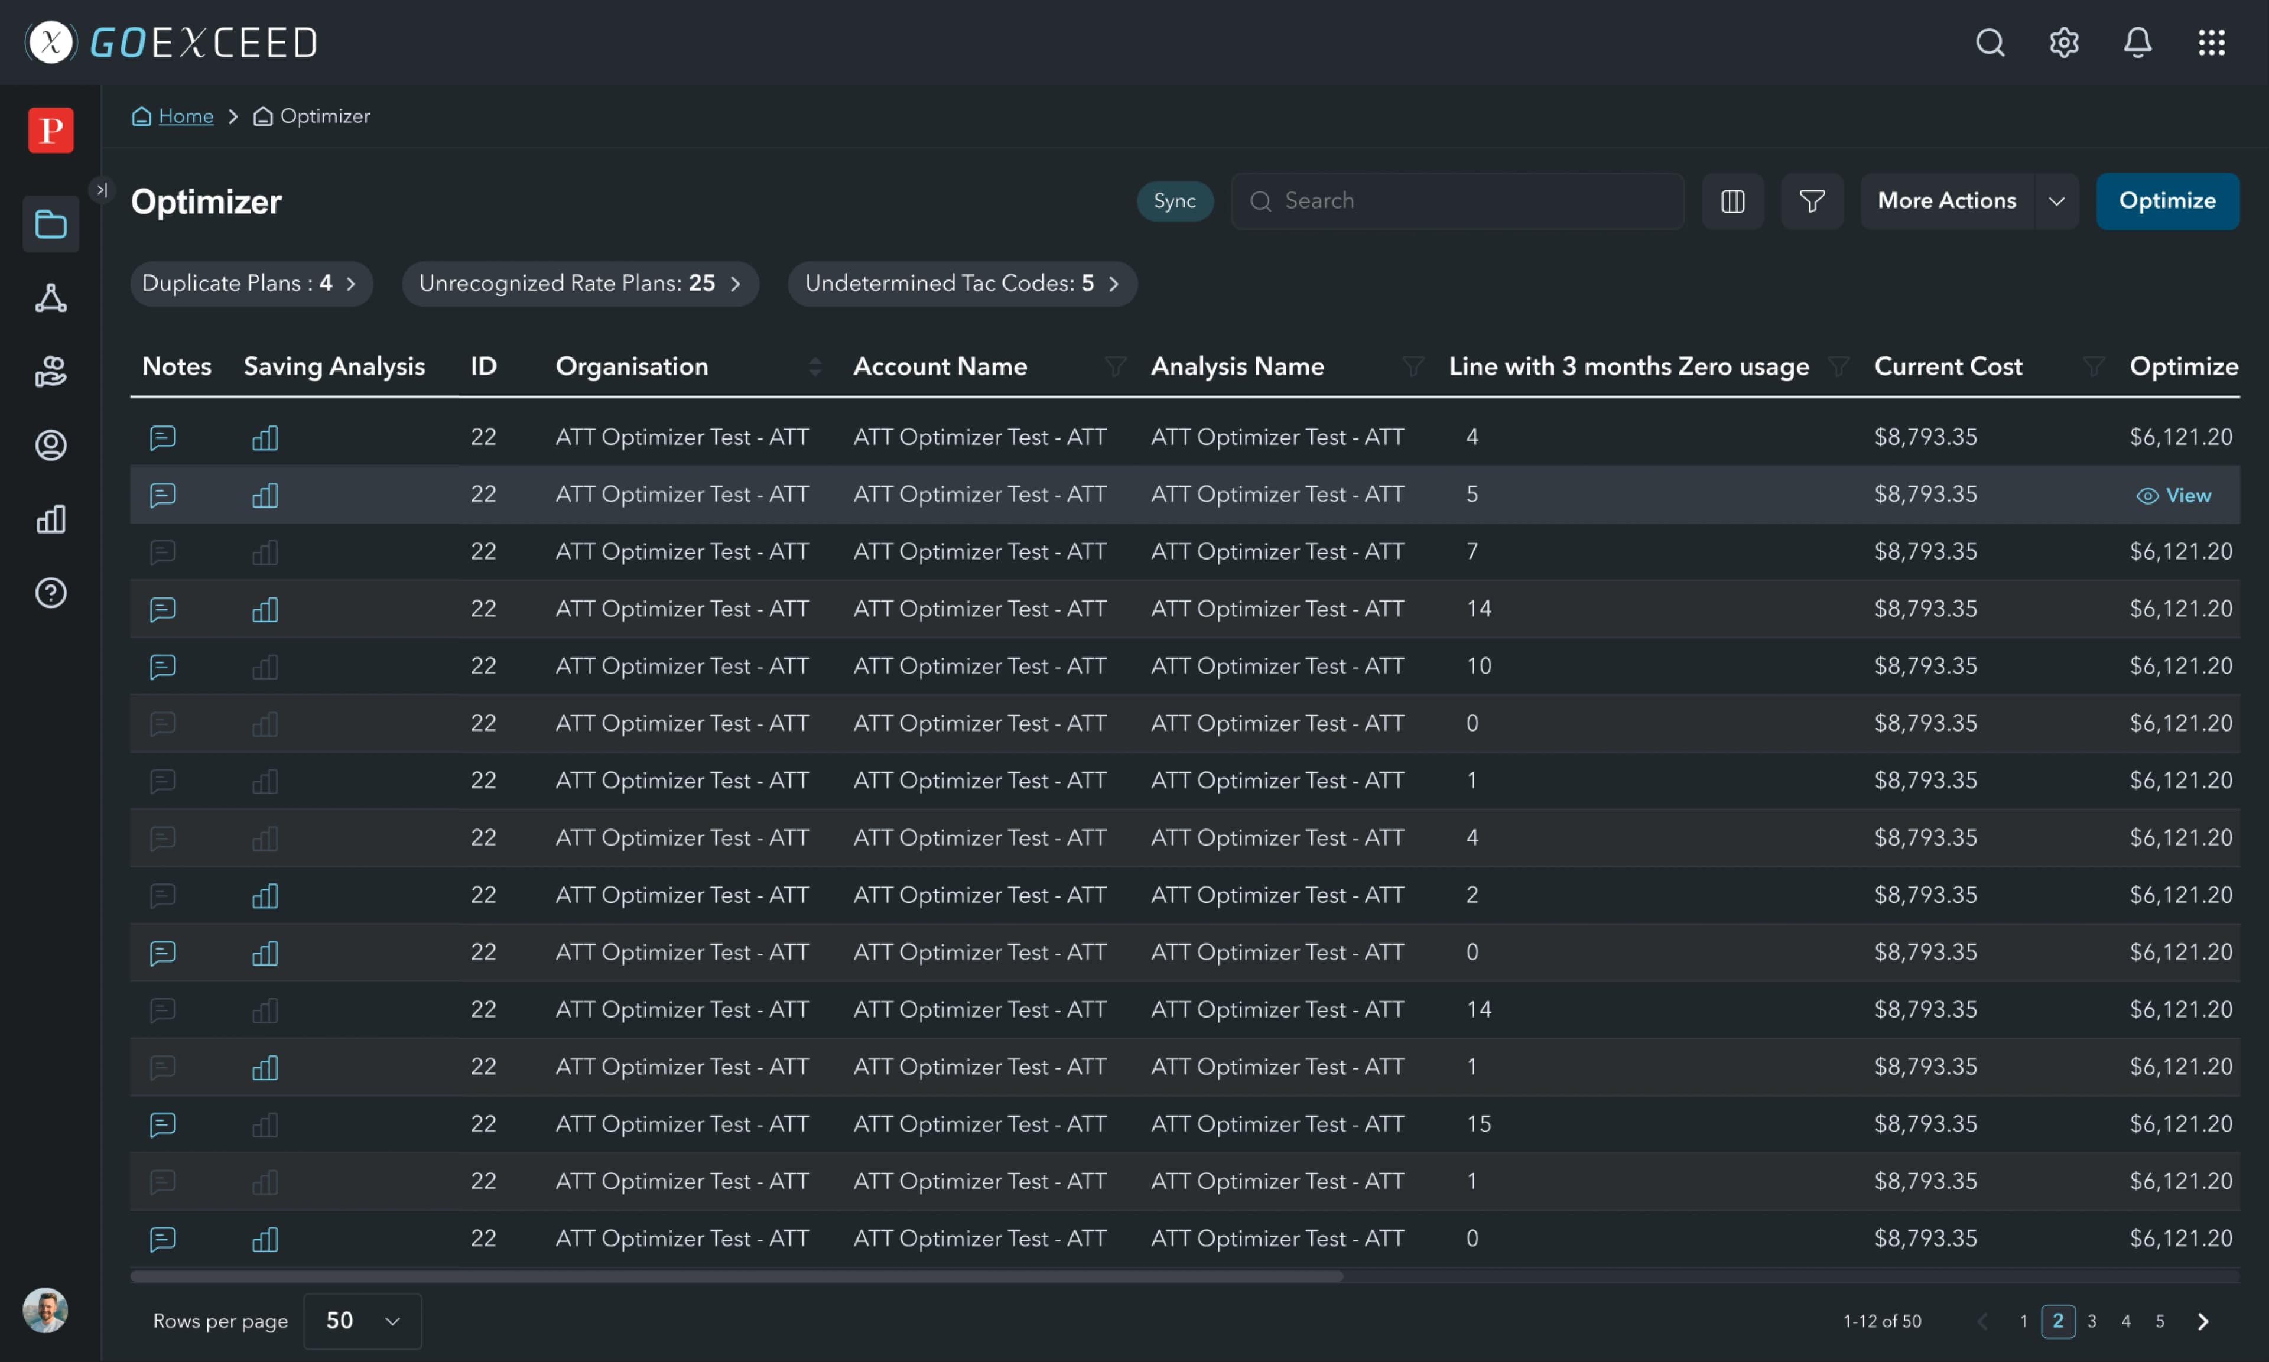Click the GoExceed logo

click(171, 42)
